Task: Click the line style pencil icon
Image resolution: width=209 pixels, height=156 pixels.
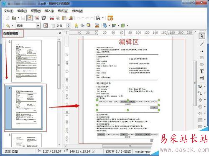Action: [8, 25]
